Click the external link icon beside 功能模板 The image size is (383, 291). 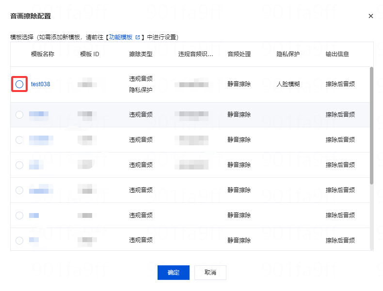click(138, 37)
